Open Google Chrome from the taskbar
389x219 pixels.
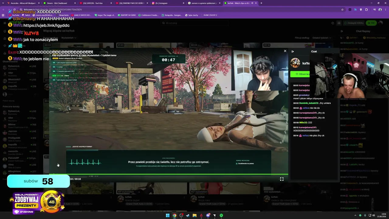(174, 215)
